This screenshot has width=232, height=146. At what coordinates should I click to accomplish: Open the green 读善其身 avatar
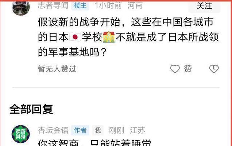(21, 134)
